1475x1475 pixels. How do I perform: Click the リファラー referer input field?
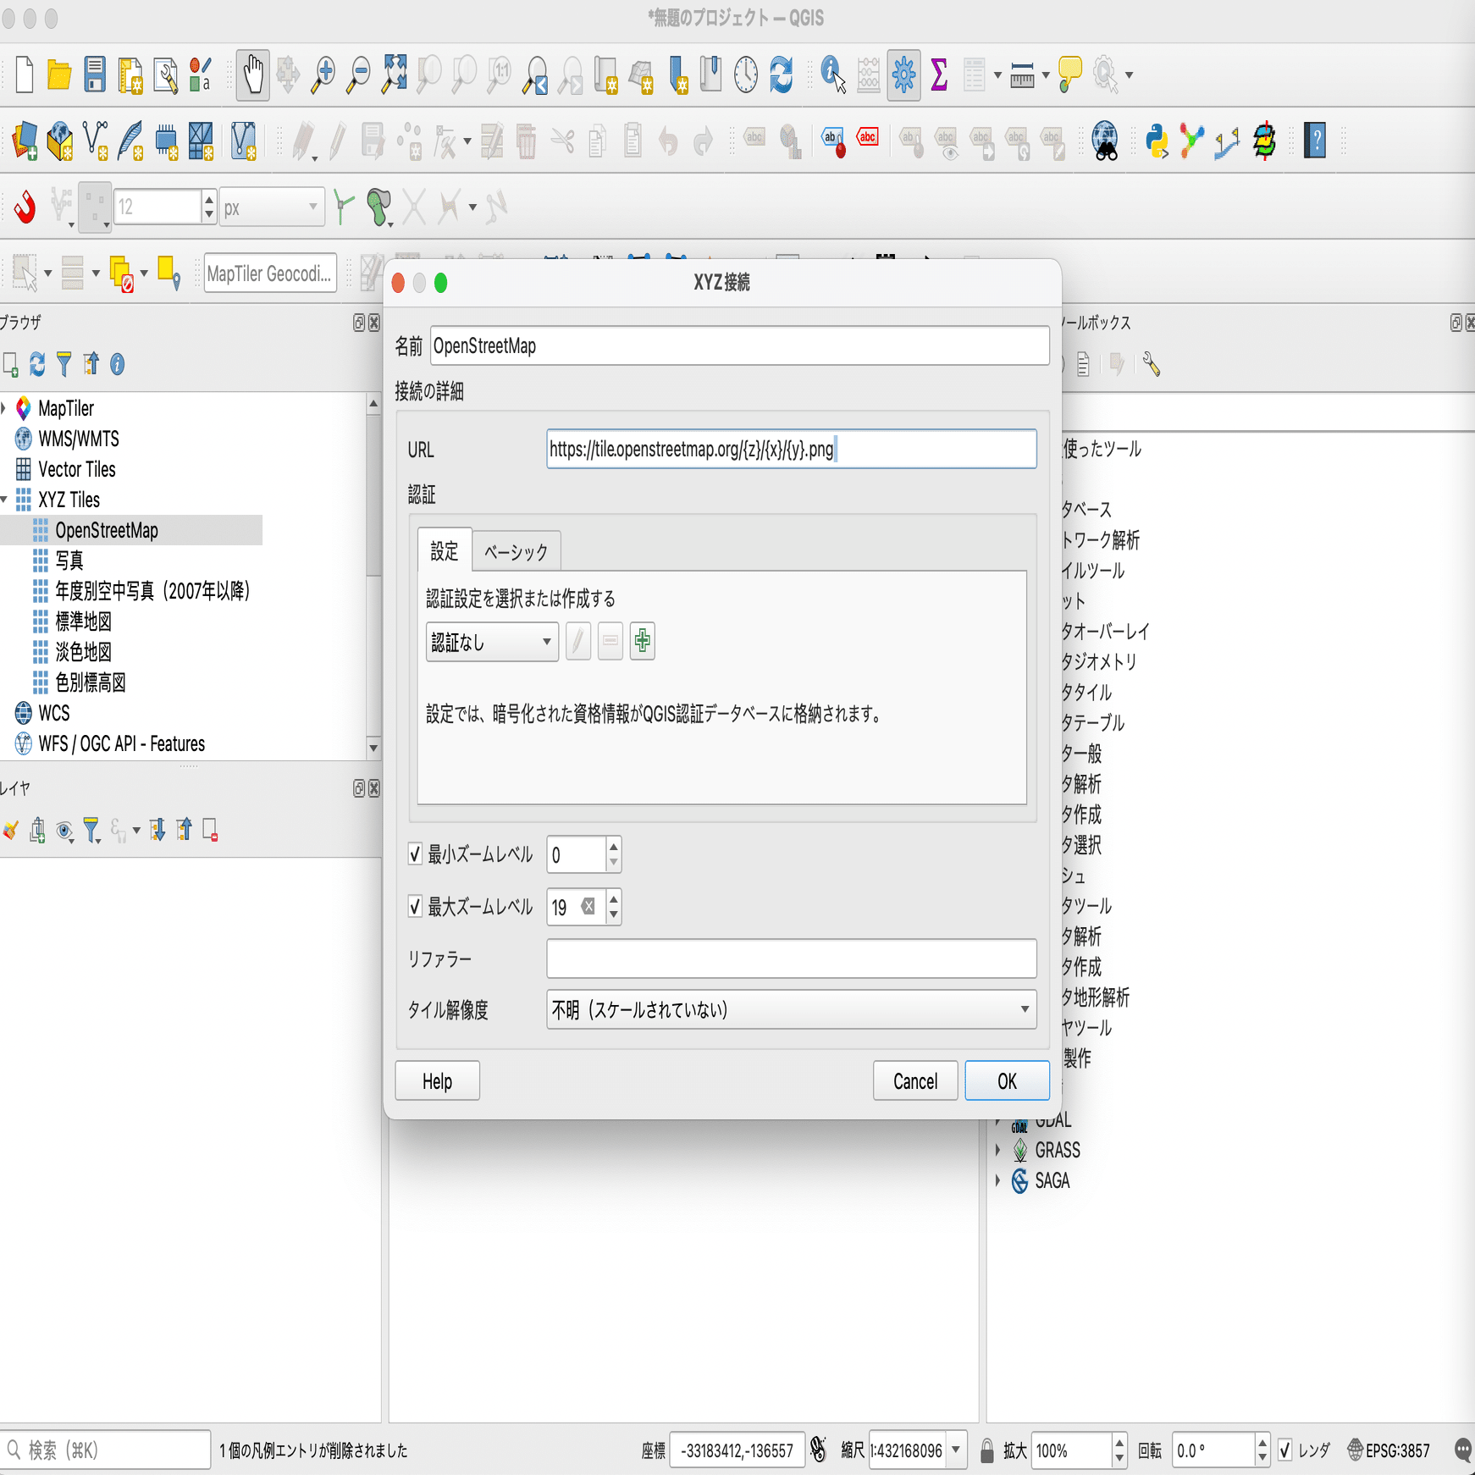[x=792, y=958]
